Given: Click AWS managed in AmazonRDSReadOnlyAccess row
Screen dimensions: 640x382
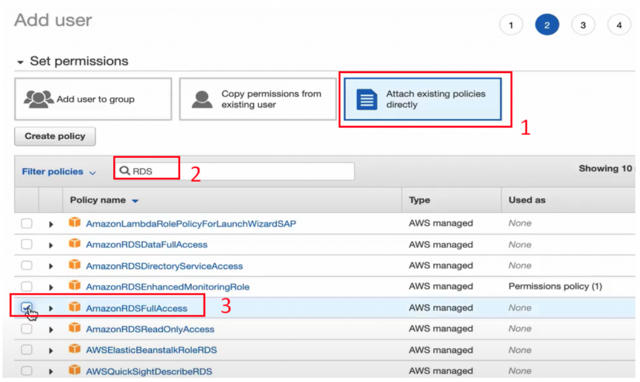Looking at the screenshot, I should tap(441, 328).
